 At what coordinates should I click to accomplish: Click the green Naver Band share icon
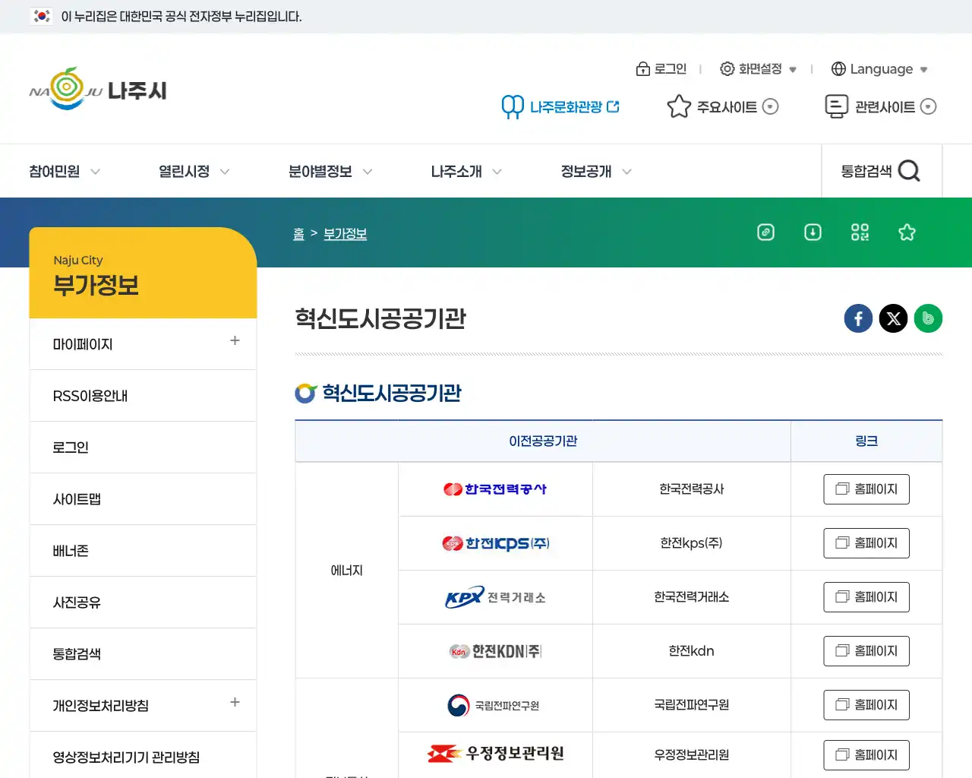coord(928,318)
